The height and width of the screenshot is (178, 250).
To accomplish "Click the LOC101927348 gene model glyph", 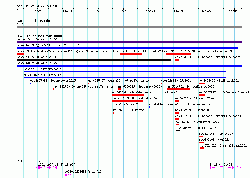I will pyautogui.click(x=67, y=175).
